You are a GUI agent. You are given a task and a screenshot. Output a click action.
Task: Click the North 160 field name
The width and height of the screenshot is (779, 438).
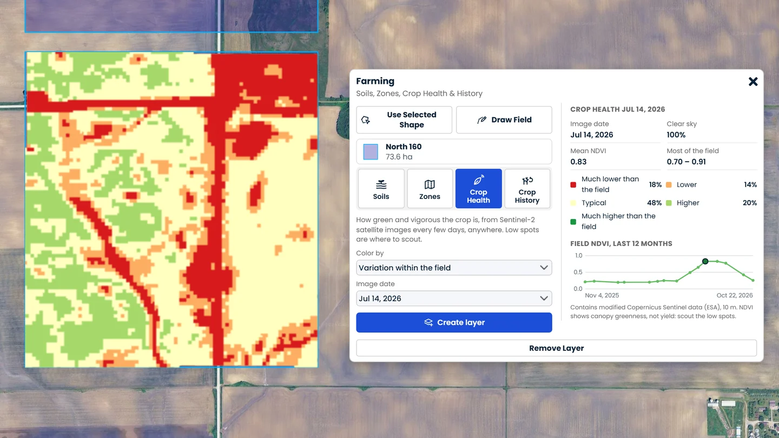(x=404, y=147)
